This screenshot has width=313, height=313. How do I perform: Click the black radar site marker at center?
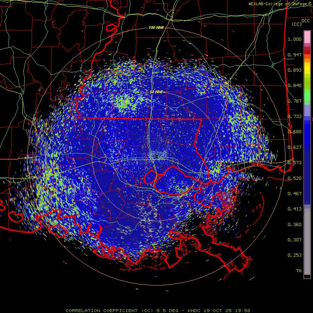(x=157, y=157)
